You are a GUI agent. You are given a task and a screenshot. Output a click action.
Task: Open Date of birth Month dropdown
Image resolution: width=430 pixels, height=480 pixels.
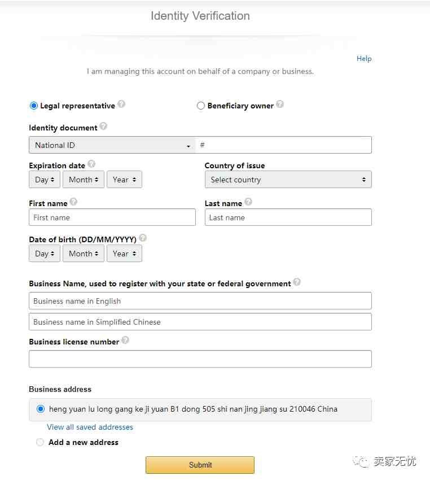coord(84,254)
